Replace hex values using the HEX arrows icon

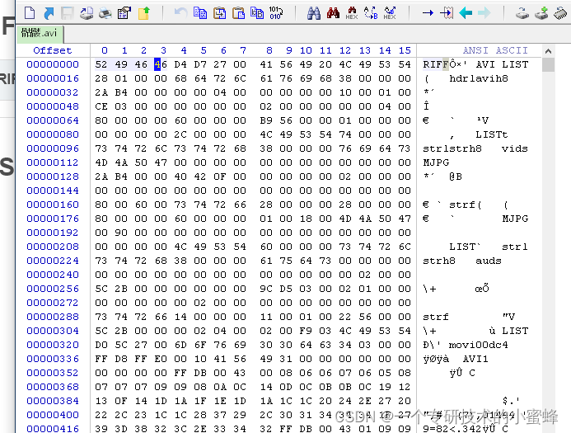click(390, 13)
